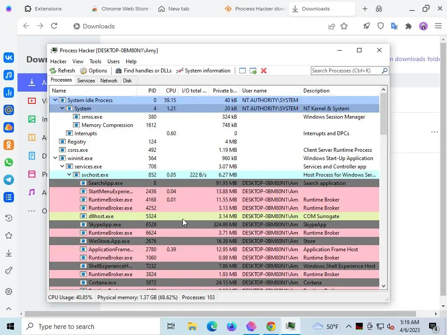Open the browser sidebar settings gear
Viewport: 447px width, 335px height.
click(x=9, y=291)
